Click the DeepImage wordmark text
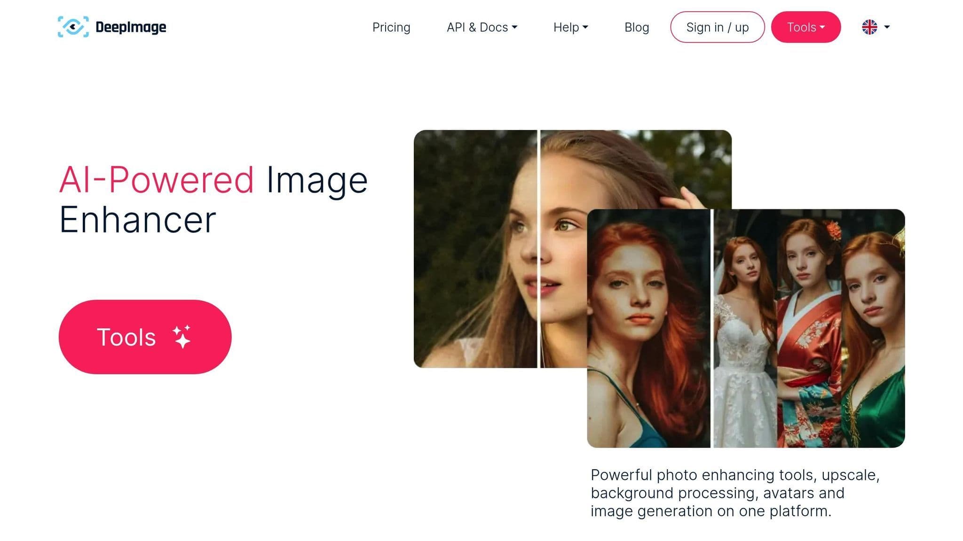 click(x=131, y=27)
